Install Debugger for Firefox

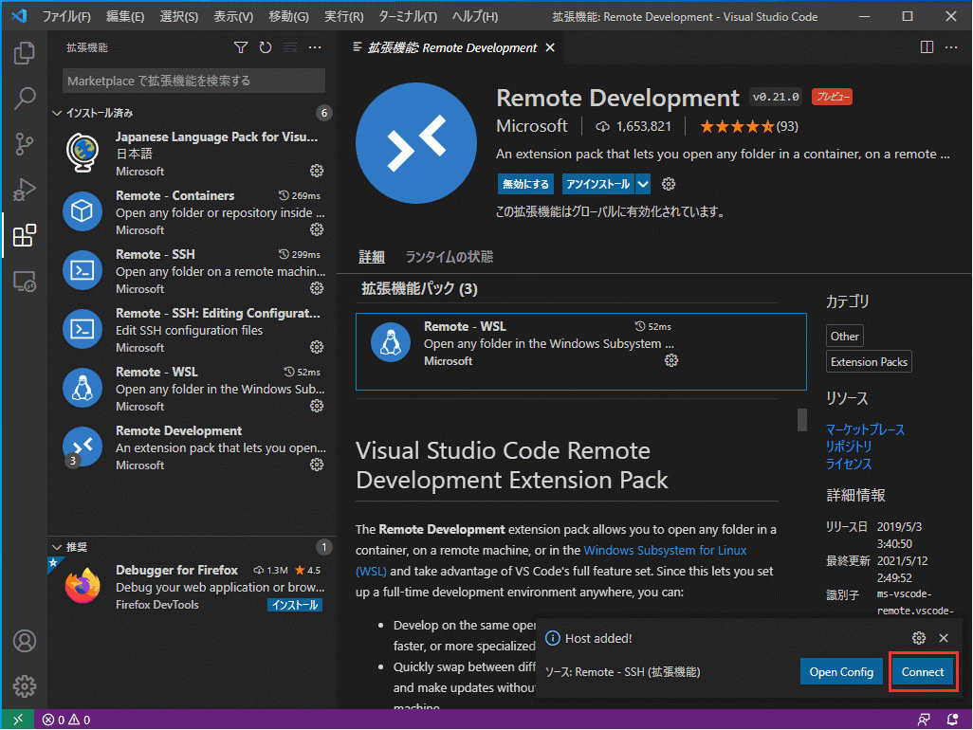click(295, 605)
